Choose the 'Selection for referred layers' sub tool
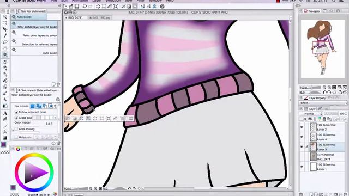 [34, 42]
